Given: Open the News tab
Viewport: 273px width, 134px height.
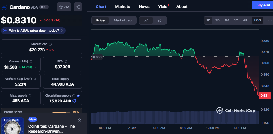Looking at the screenshot, I should coord(144,7).
